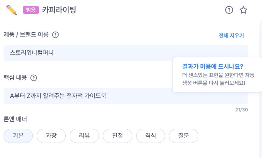Choose the 친절 tone chip
The width and height of the screenshot is (262, 158).
click(118, 135)
